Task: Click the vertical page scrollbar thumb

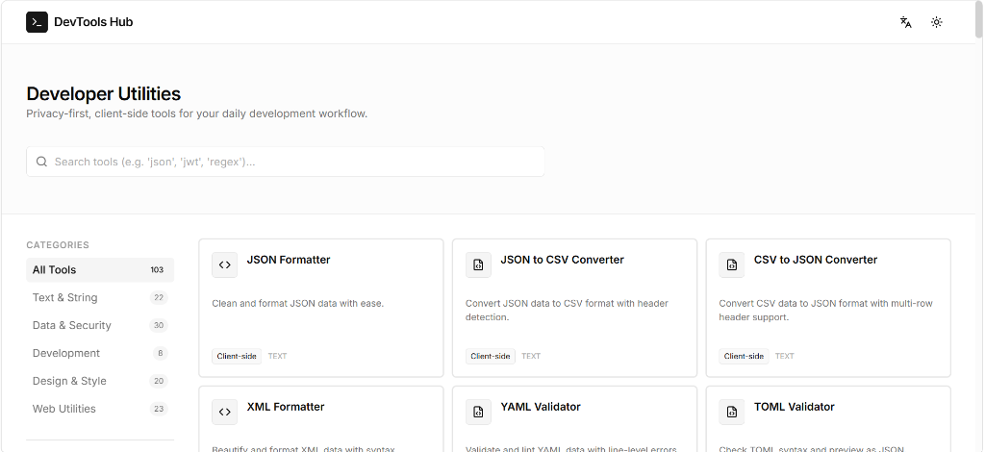Action: (978, 19)
